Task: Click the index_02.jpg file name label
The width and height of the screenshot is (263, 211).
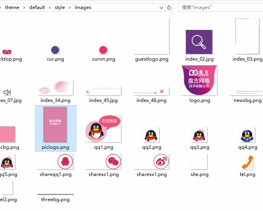Action: click(x=200, y=59)
